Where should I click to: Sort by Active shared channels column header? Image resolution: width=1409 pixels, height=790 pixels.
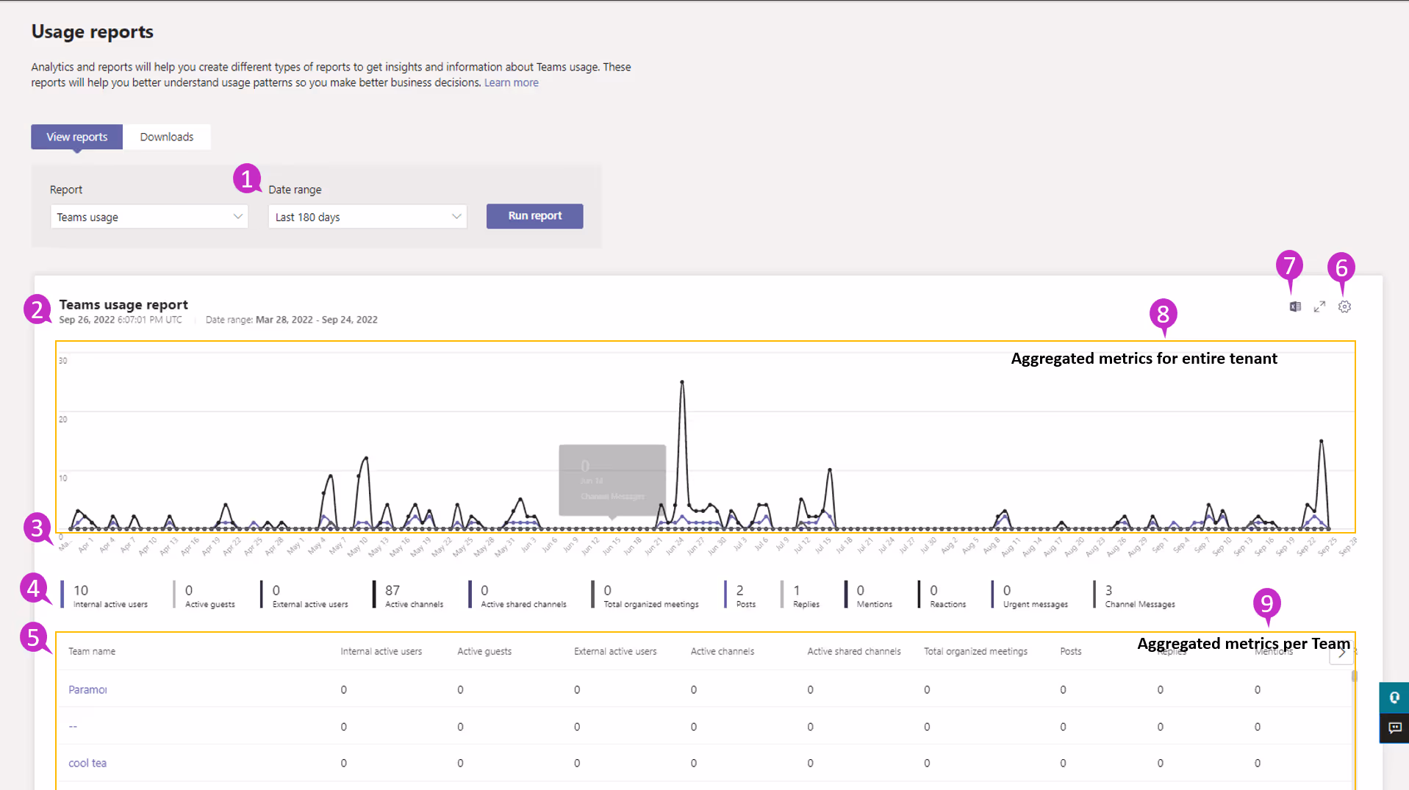click(x=853, y=651)
